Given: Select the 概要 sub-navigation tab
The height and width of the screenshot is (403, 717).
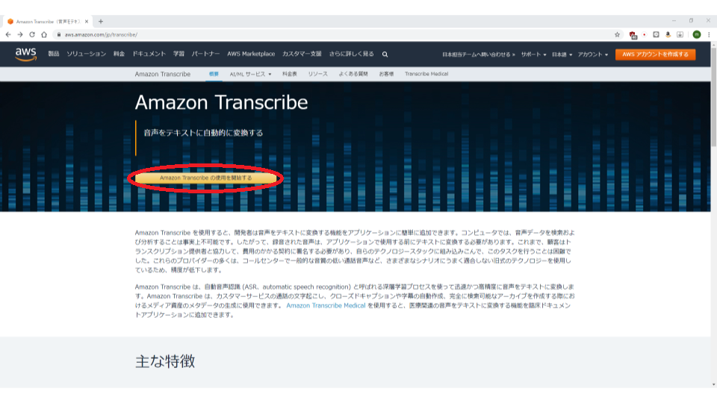Looking at the screenshot, I should click(214, 74).
